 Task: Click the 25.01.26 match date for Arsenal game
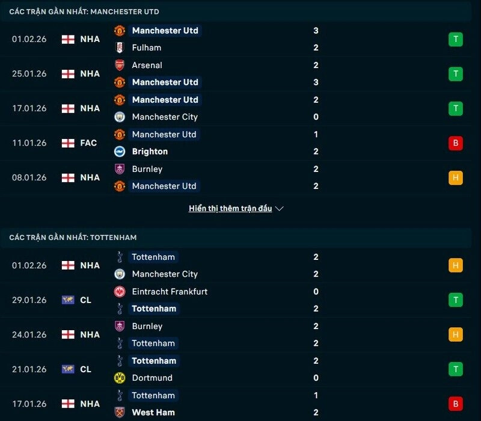click(29, 74)
